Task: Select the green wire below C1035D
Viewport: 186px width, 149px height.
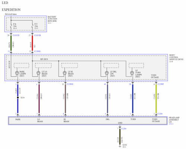Action: click(x=11, y=43)
